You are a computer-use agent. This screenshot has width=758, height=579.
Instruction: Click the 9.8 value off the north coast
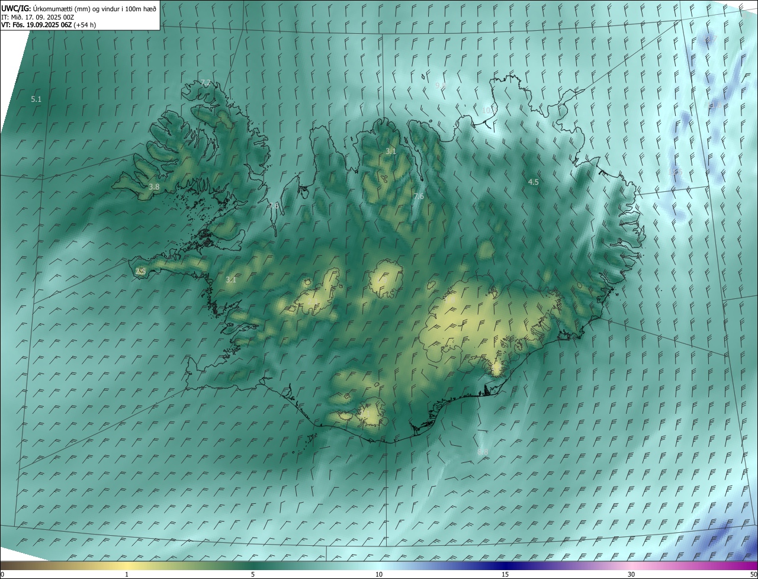pos(441,86)
